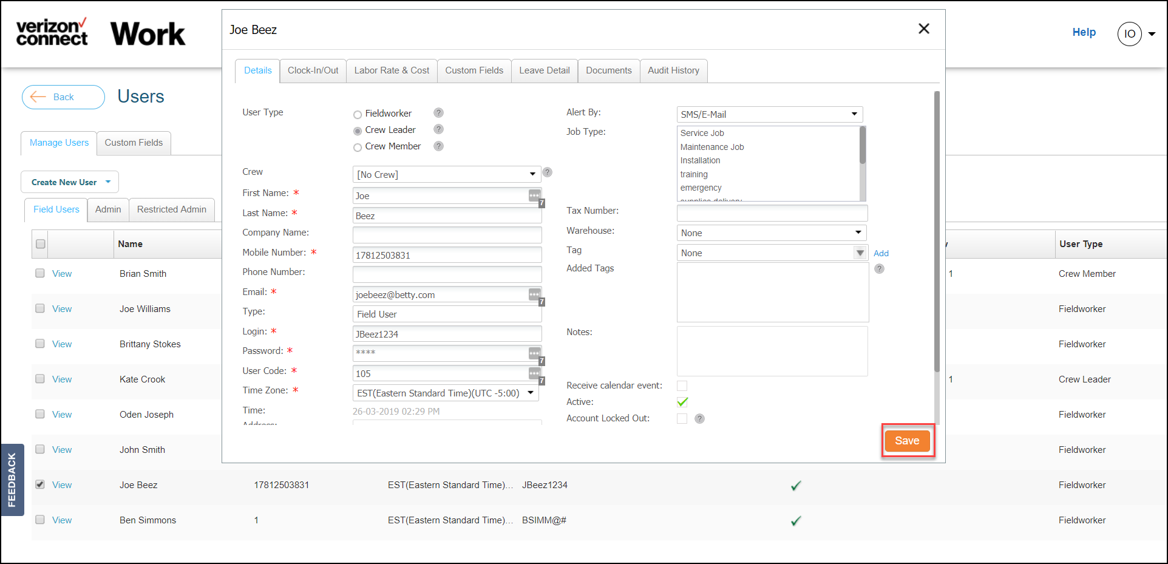Viewport: 1168px width, 564px height.
Task: Select emergency in Job Type list
Action: [701, 188]
